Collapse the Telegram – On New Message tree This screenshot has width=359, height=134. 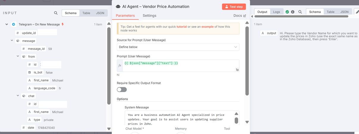pyautogui.click(x=7, y=24)
